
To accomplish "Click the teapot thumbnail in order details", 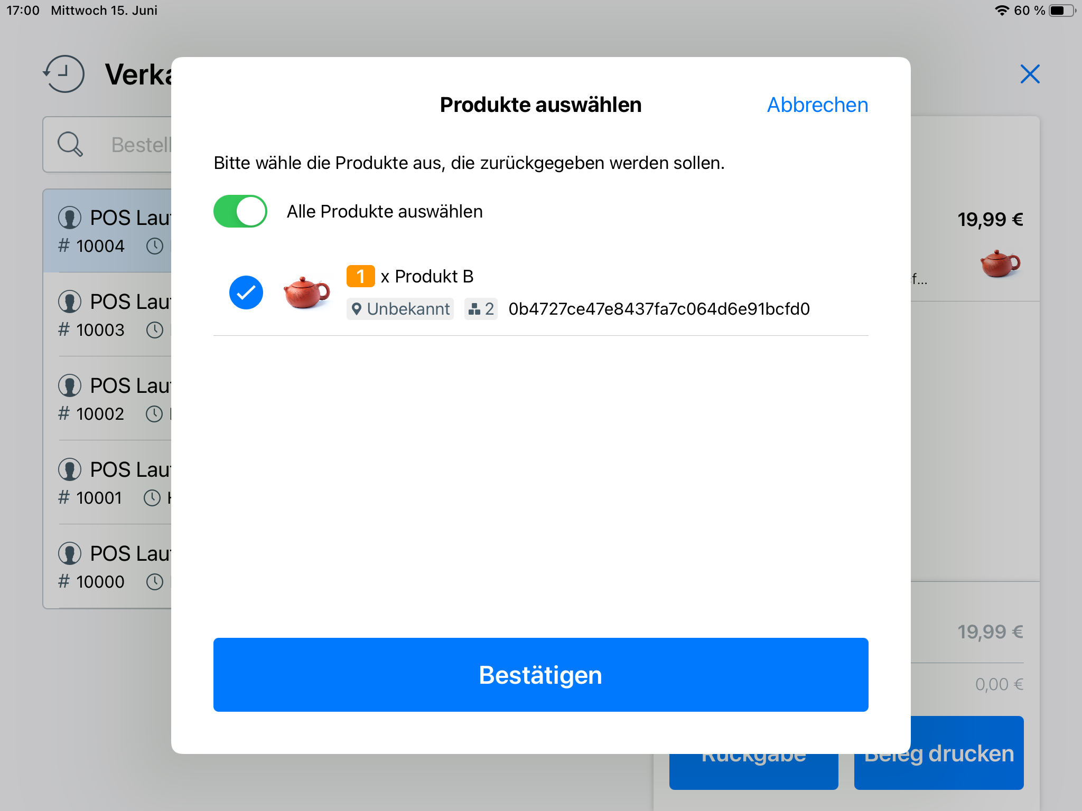I will pos(1000,263).
